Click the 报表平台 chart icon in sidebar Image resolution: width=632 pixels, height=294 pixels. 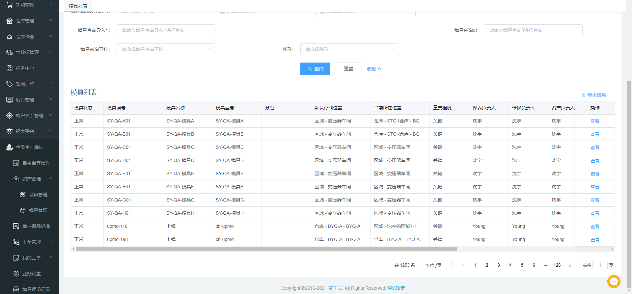click(x=10, y=131)
